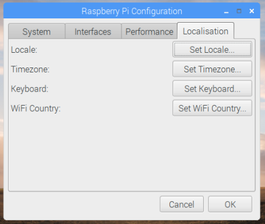265x224 pixels.
Task: Click the Raspberry Pi Configuration title text
Action: [132, 11]
